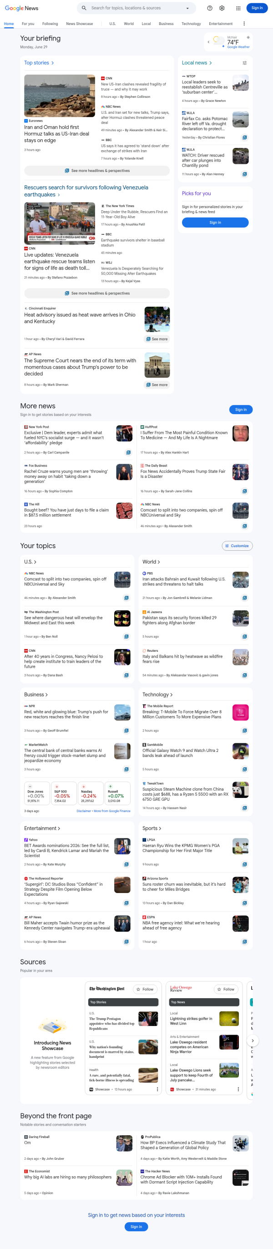Image resolution: width=273 pixels, height=1249 pixels.
Task: Switch to the Technology tab
Action: [191, 24]
